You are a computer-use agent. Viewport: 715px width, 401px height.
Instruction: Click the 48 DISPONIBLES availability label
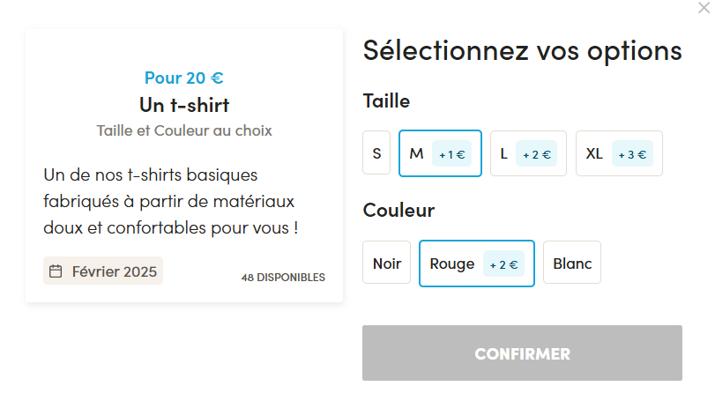(x=283, y=277)
